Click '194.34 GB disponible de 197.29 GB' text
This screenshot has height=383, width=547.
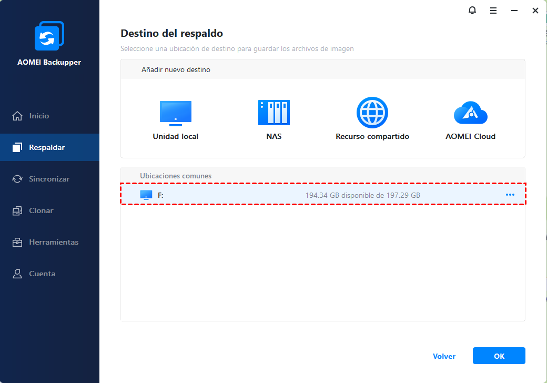click(362, 195)
